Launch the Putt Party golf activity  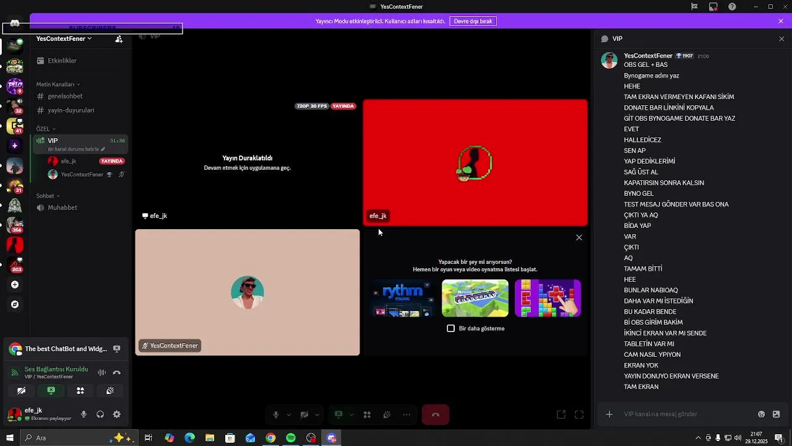pyautogui.click(x=475, y=298)
